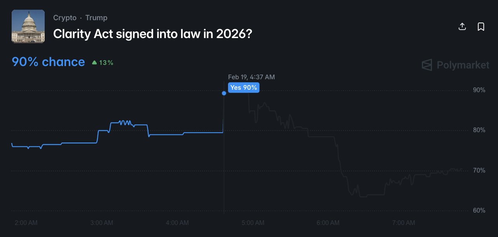
Task: Click the 2:00 AM time axis label
Action: [26, 223]
